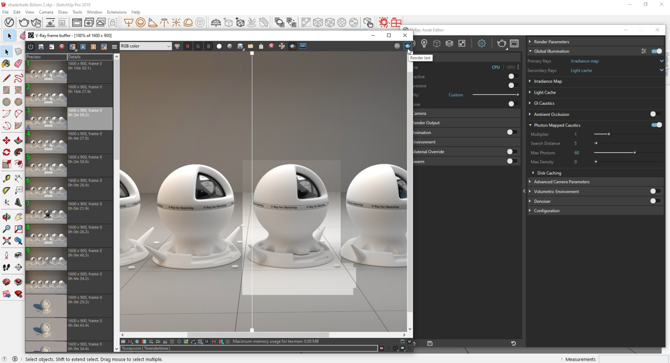Open RGB color channel dropdown
Image resolution: width=670 pixels, height=363 pixels.
(146, 46)
